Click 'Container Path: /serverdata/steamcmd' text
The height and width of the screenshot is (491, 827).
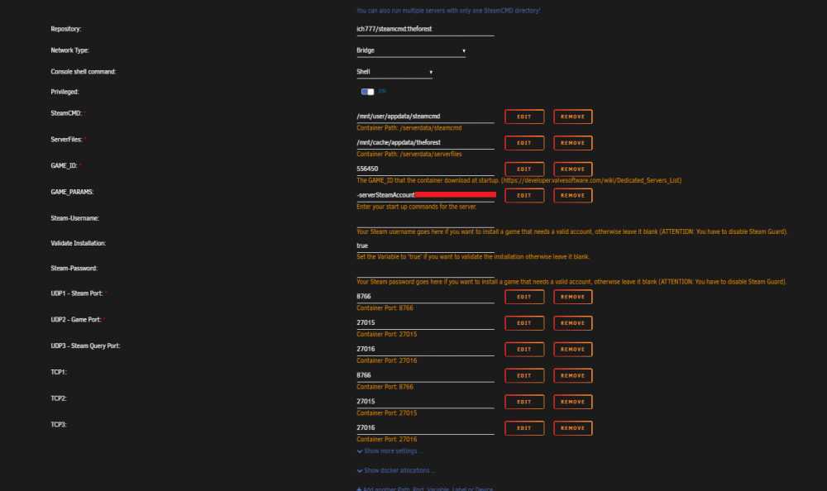pos(409,128)
